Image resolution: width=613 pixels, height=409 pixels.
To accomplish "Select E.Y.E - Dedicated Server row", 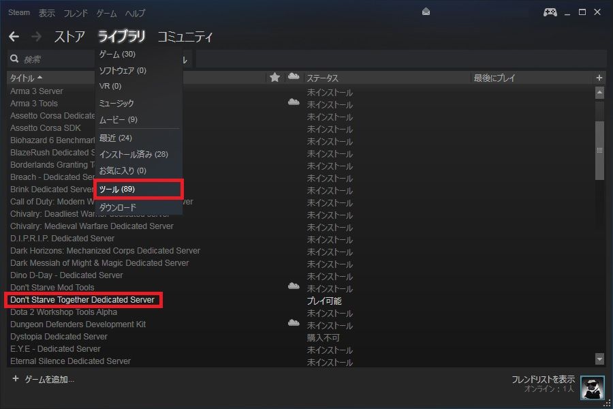I will pyautogui.click(x=55, y=349).
